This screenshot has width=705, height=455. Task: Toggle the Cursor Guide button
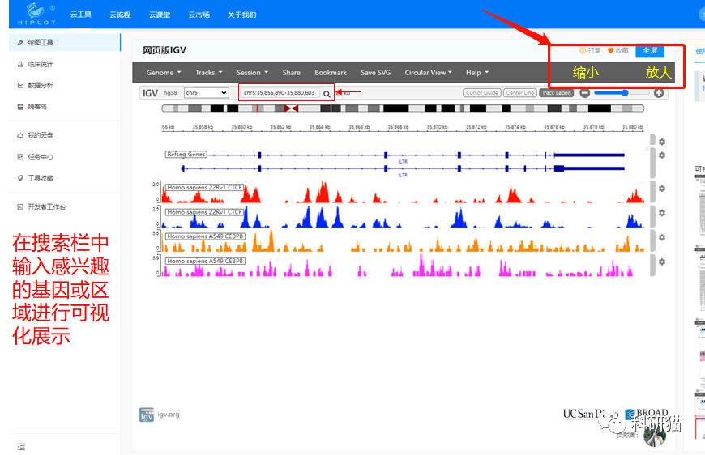coord(482,93)
